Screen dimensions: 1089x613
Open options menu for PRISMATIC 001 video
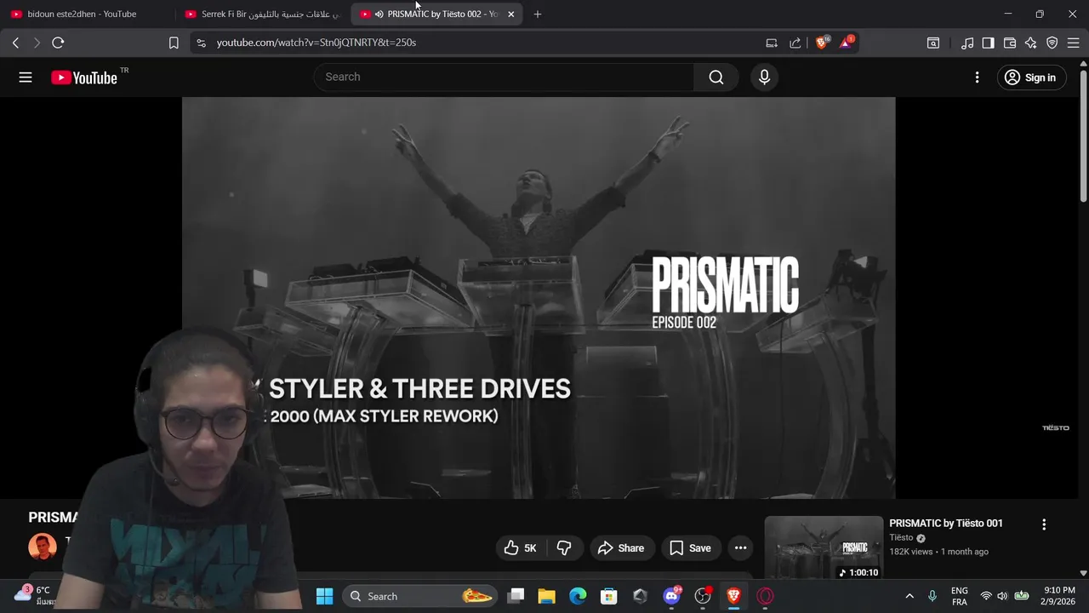[1044, 524]
